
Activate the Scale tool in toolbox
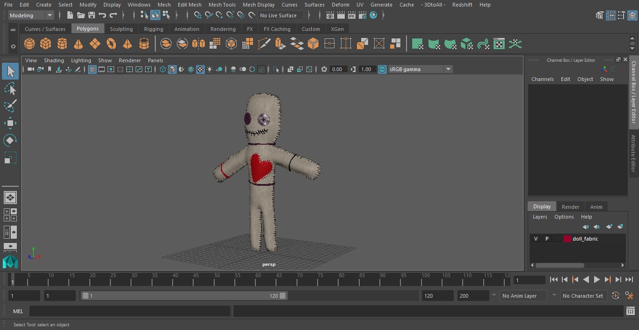click(x=10, y=158)
